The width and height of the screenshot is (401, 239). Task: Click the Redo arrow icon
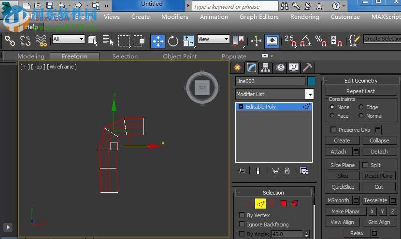[78, 5]
